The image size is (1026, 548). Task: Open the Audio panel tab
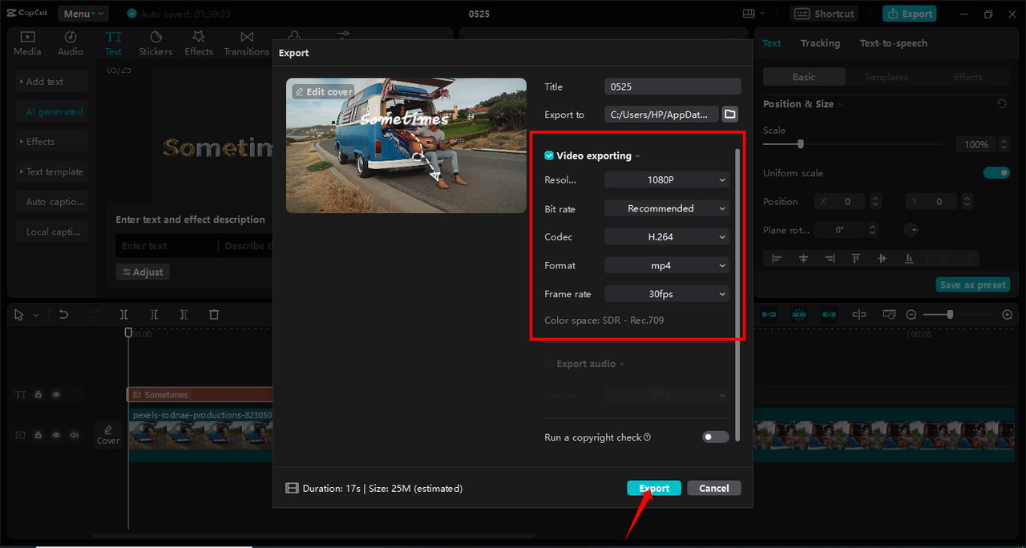point(71,43)
